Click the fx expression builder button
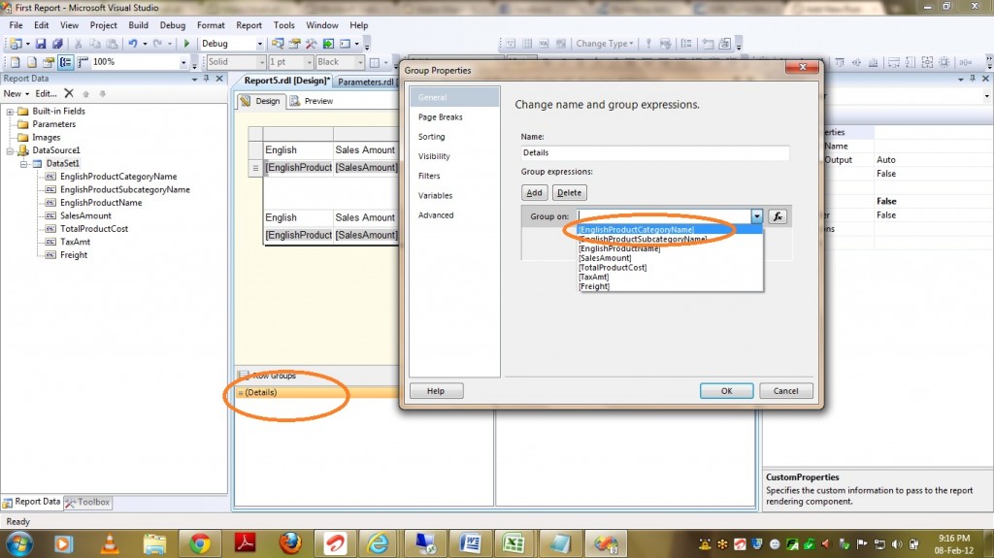 coord(777,216)
